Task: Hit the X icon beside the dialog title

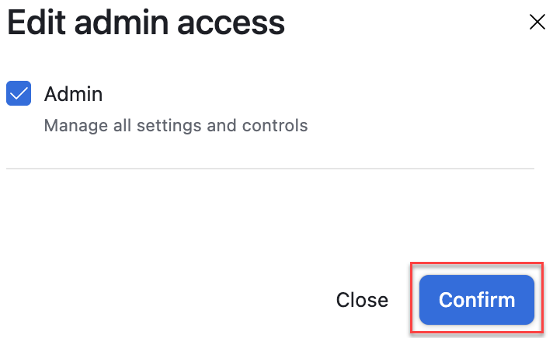Action: [x=537, y=22]
